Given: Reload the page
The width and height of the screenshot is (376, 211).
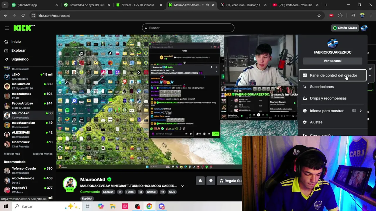Looking at the screenshot, I should click(23, 16).
